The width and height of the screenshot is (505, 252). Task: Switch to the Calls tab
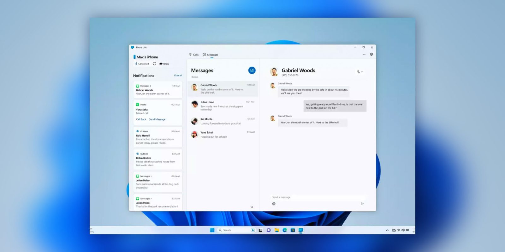(x=194, y=55)
